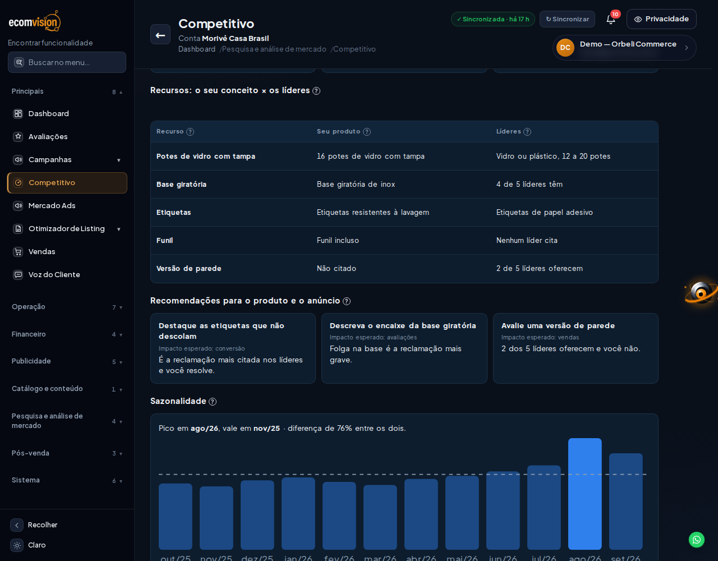The width and height of the screenshot is (718, 561).
Task: Launch the orbiting assistant mascot
Action: click(701, 292)
